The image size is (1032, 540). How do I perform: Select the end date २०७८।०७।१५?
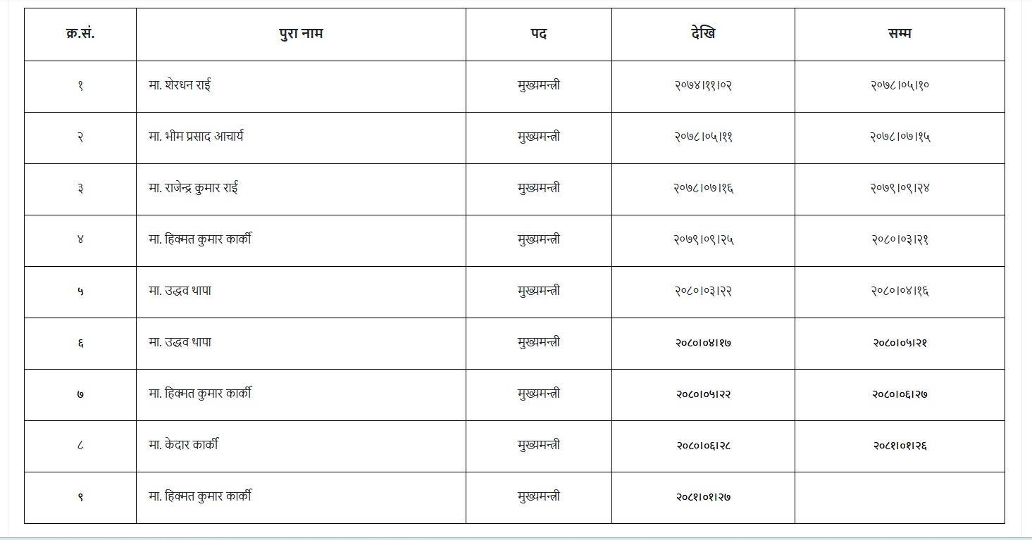coord(900,137)
